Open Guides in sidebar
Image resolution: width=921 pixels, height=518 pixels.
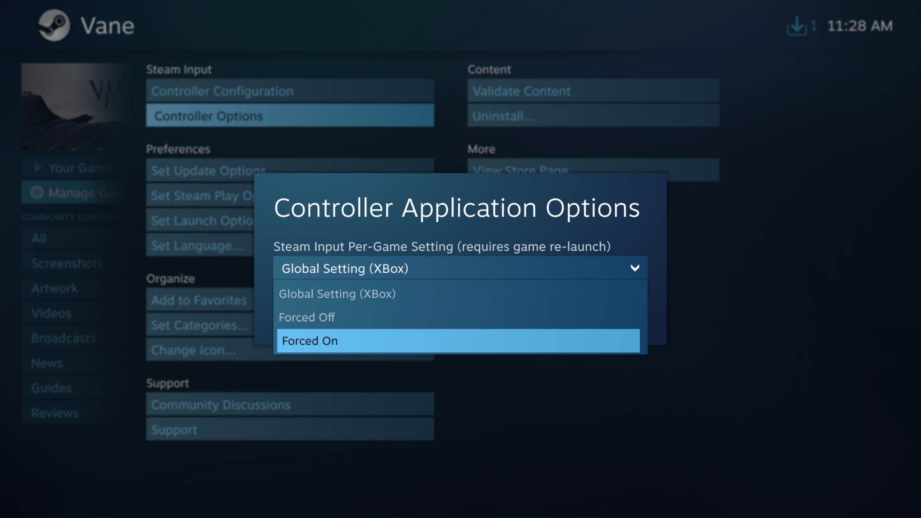point(51,388)
